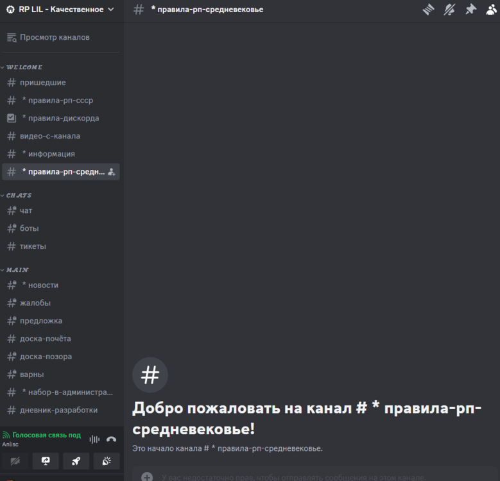
Task: Click rules checkbox icon of правила-дискорда
Action: tap(12, 118)
